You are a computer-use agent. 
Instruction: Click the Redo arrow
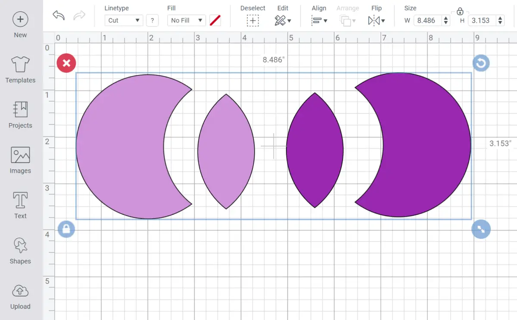[79, 15]
